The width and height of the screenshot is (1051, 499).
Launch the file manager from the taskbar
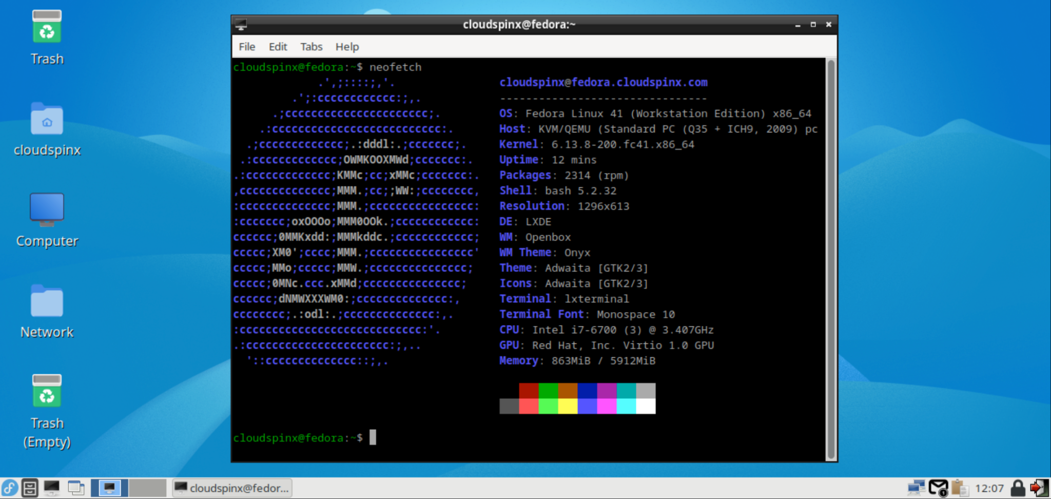tap(30, 488)
